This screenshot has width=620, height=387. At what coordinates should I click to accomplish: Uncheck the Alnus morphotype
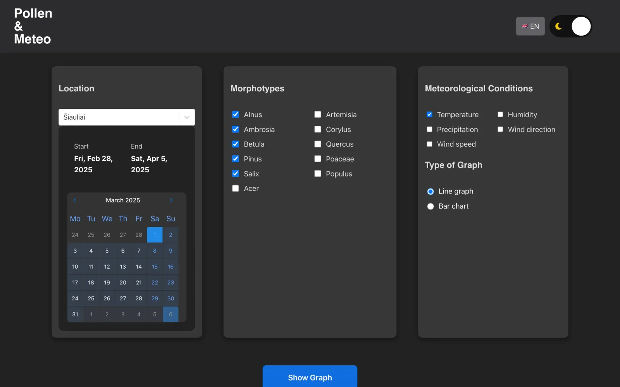coord(236,115)
